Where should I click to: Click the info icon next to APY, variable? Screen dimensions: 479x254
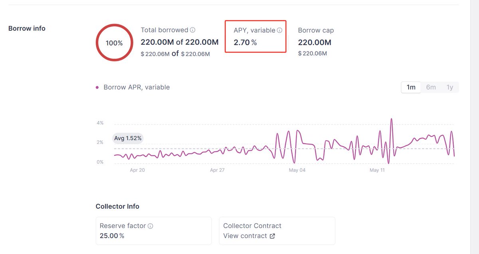[x=280, y=30]
